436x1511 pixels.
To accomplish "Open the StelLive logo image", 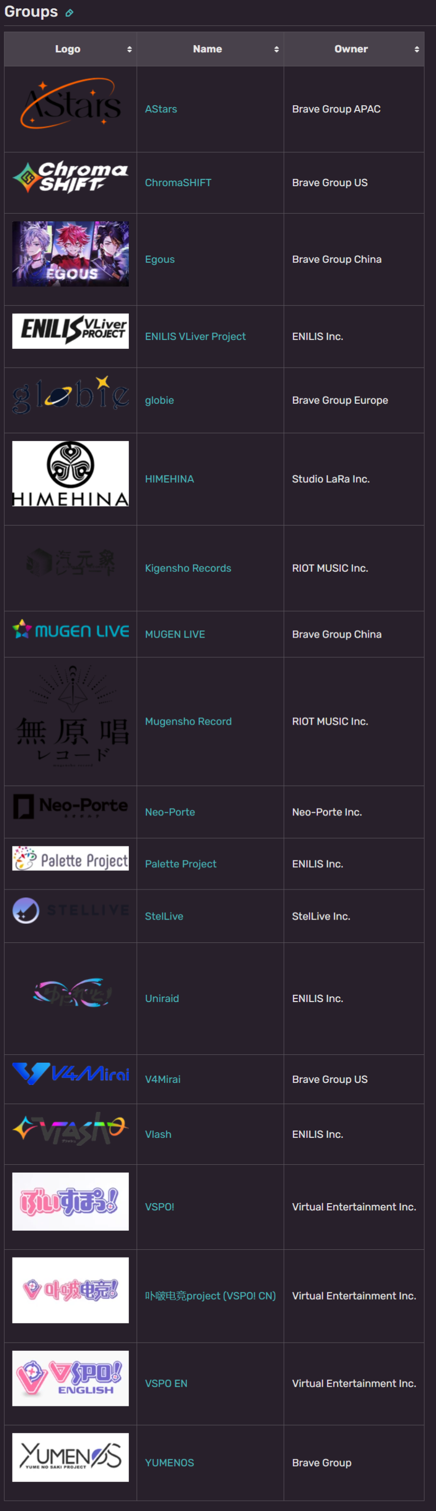I will 70,911.
